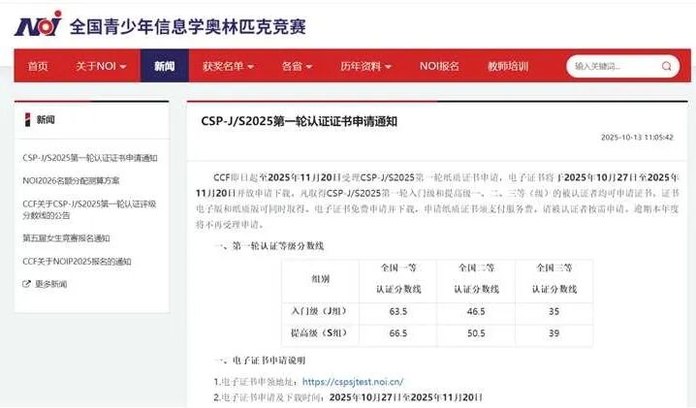Open the 历年资料 dropdown menu

coord(365,67)
